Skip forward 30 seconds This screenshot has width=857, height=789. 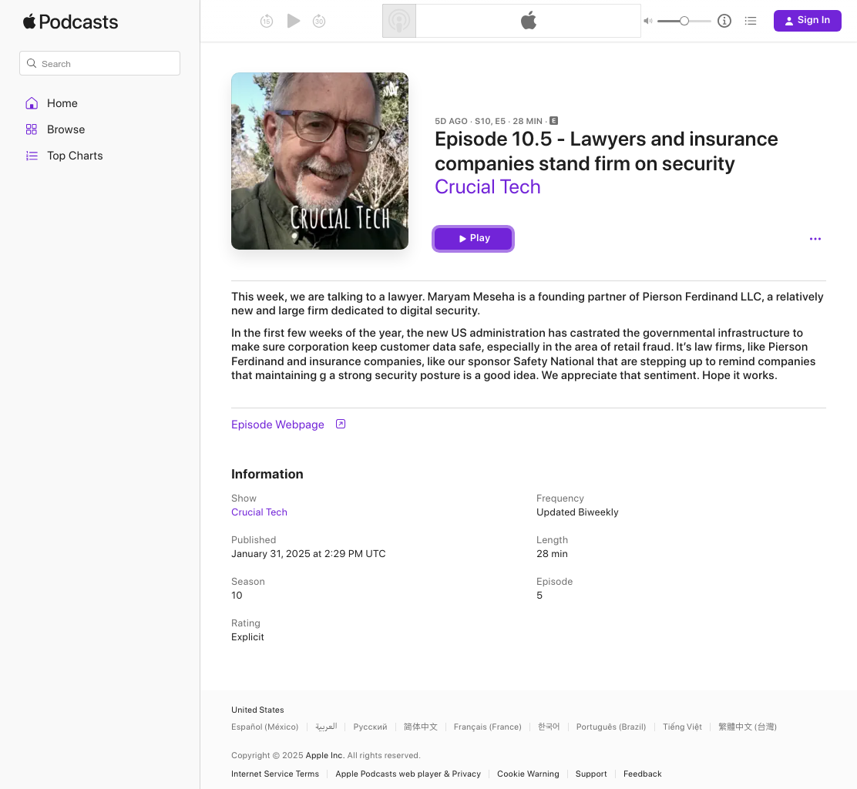click(x=319, y=22)
